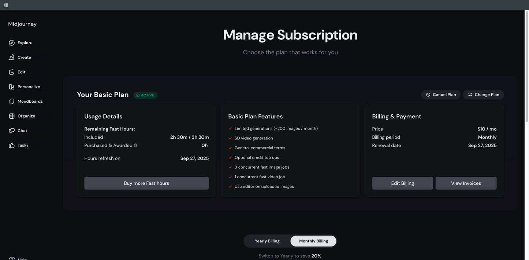This screenshot has height=260, width=529.
Task: Click the Change Plan button
Action: (x=483, y=95)
